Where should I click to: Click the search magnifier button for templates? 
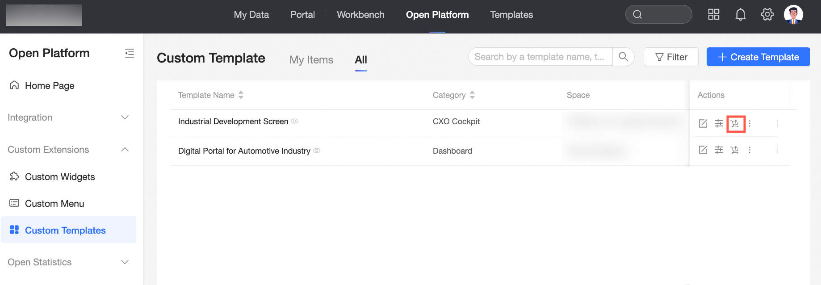pos(623,57)
